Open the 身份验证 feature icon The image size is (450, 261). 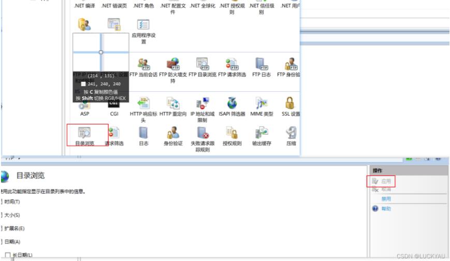click(x=173, y=133)
